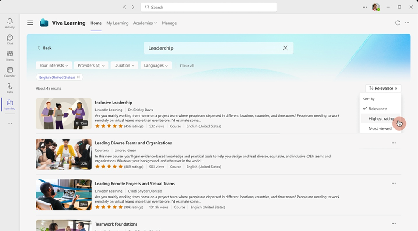Image resolution: width=418 pixels, height=231 pixels.
Task: Refresh the Viva Learning tab
Action: point(398,23)
